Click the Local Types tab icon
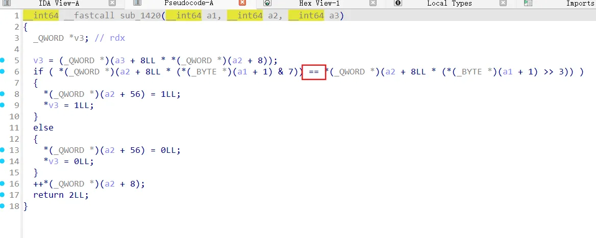Image resolution: width=596 pixels, height=238 pixels. tap(398, 3)
